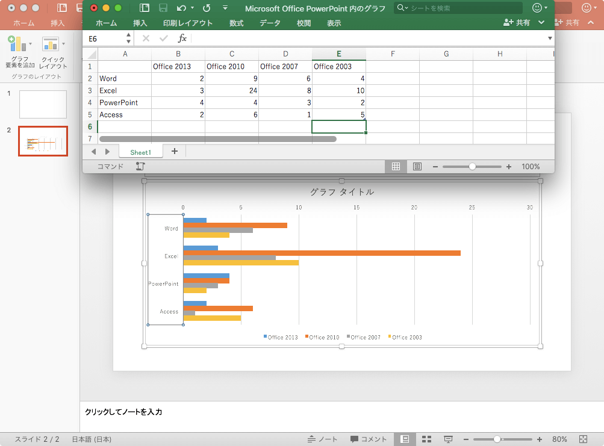Collapse the PowerPoint ribbon chevron
Image resolution: width=604 pixels, height=446 pixels.
[x=591, y=23]
